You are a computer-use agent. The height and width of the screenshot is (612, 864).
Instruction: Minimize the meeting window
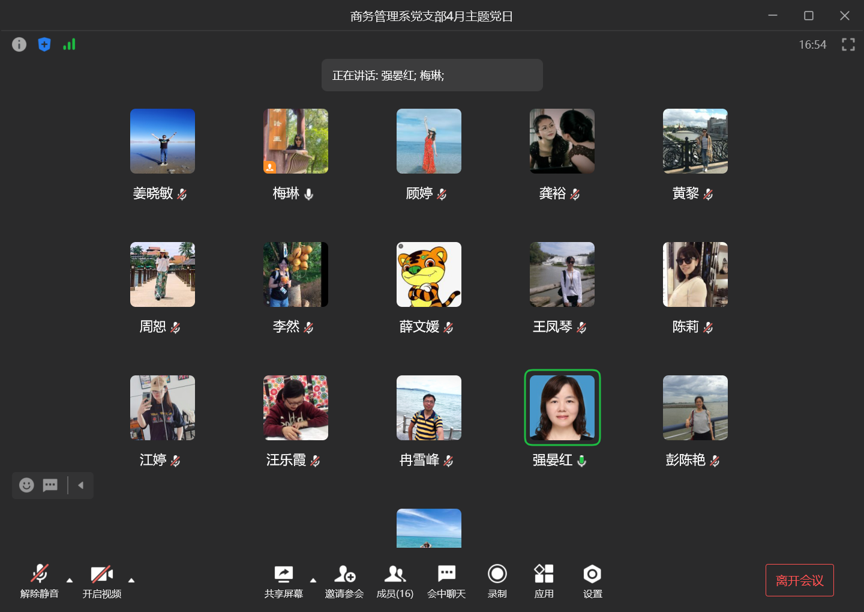coord(773,16)
